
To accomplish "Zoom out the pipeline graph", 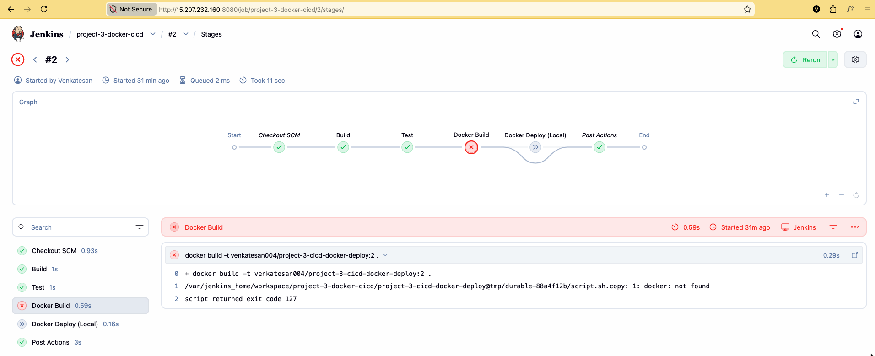I will [x=842, y=195].
